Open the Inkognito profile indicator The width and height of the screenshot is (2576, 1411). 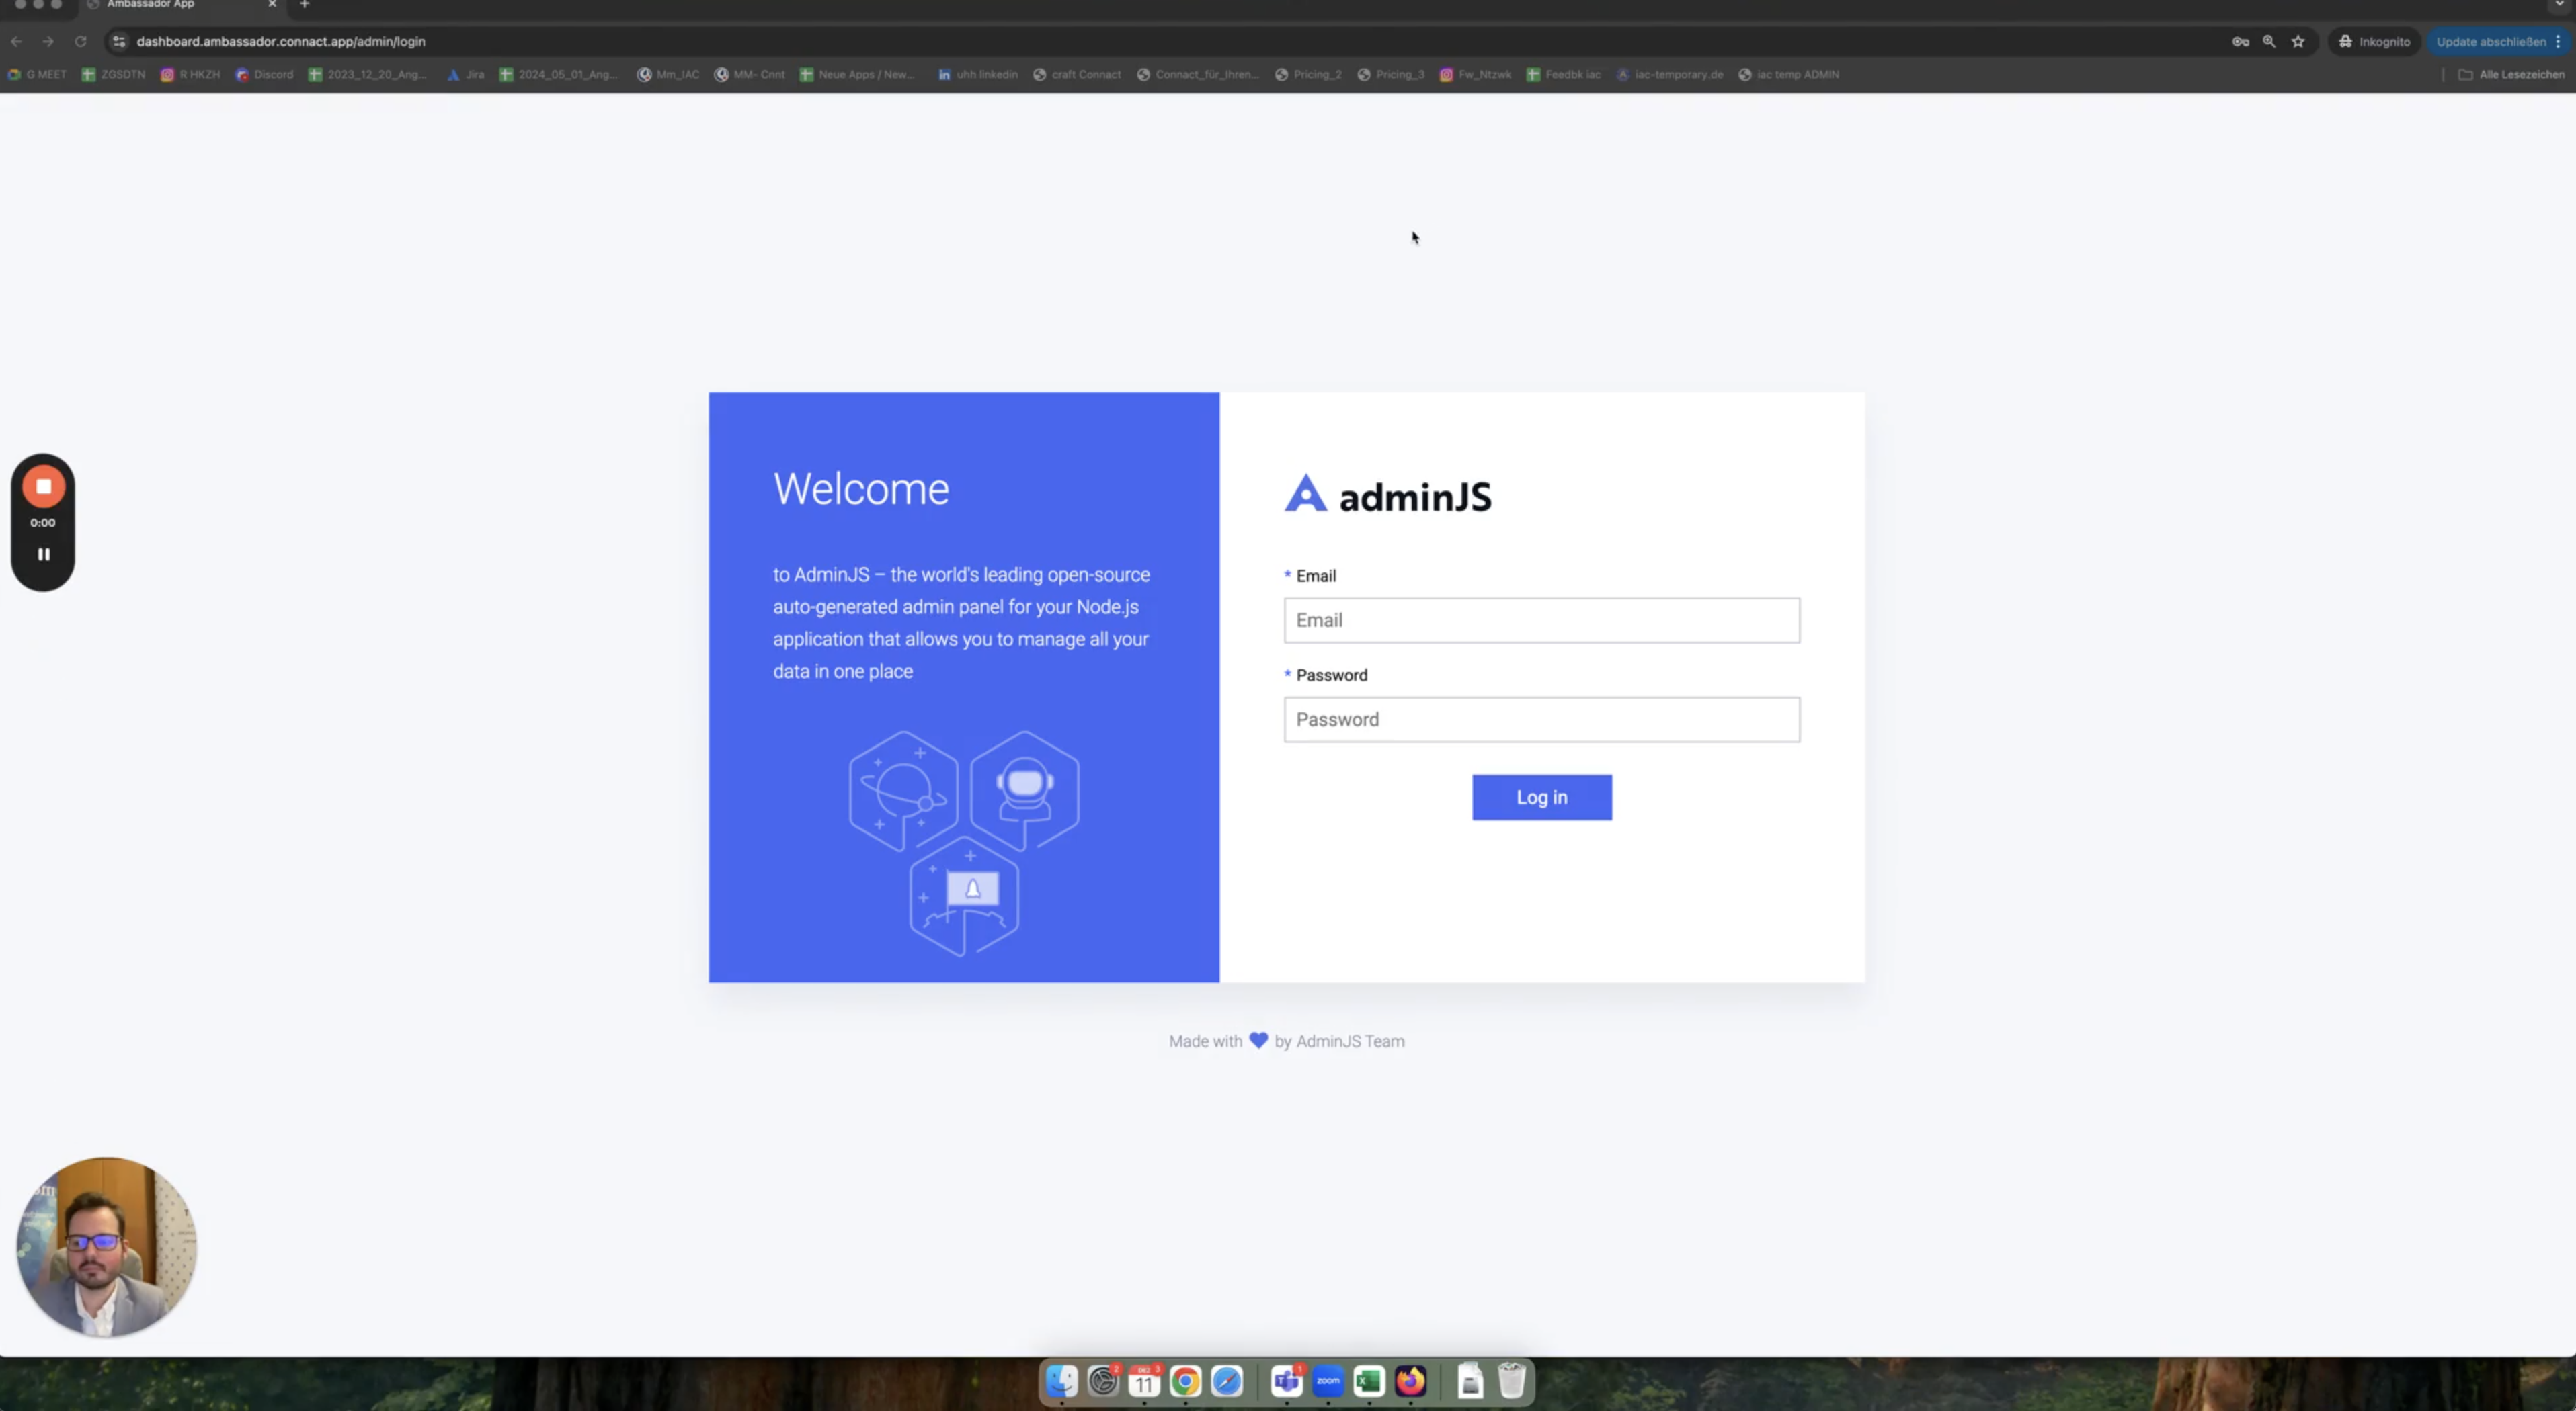tap(2374, 41)
